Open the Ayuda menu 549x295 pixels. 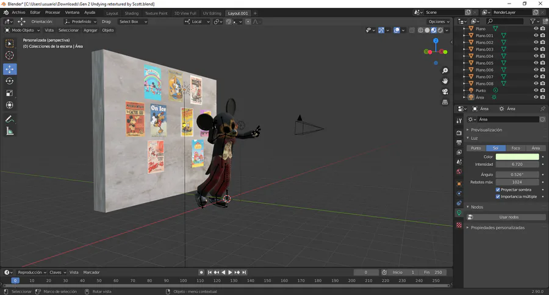[90, 13]
